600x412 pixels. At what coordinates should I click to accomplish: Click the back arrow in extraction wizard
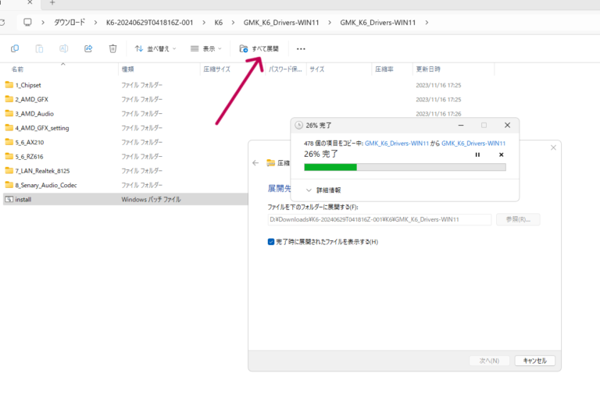click(x=255, y=163)
